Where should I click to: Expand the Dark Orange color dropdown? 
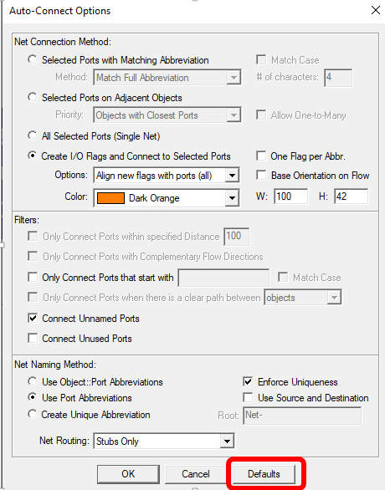[167, 198]
